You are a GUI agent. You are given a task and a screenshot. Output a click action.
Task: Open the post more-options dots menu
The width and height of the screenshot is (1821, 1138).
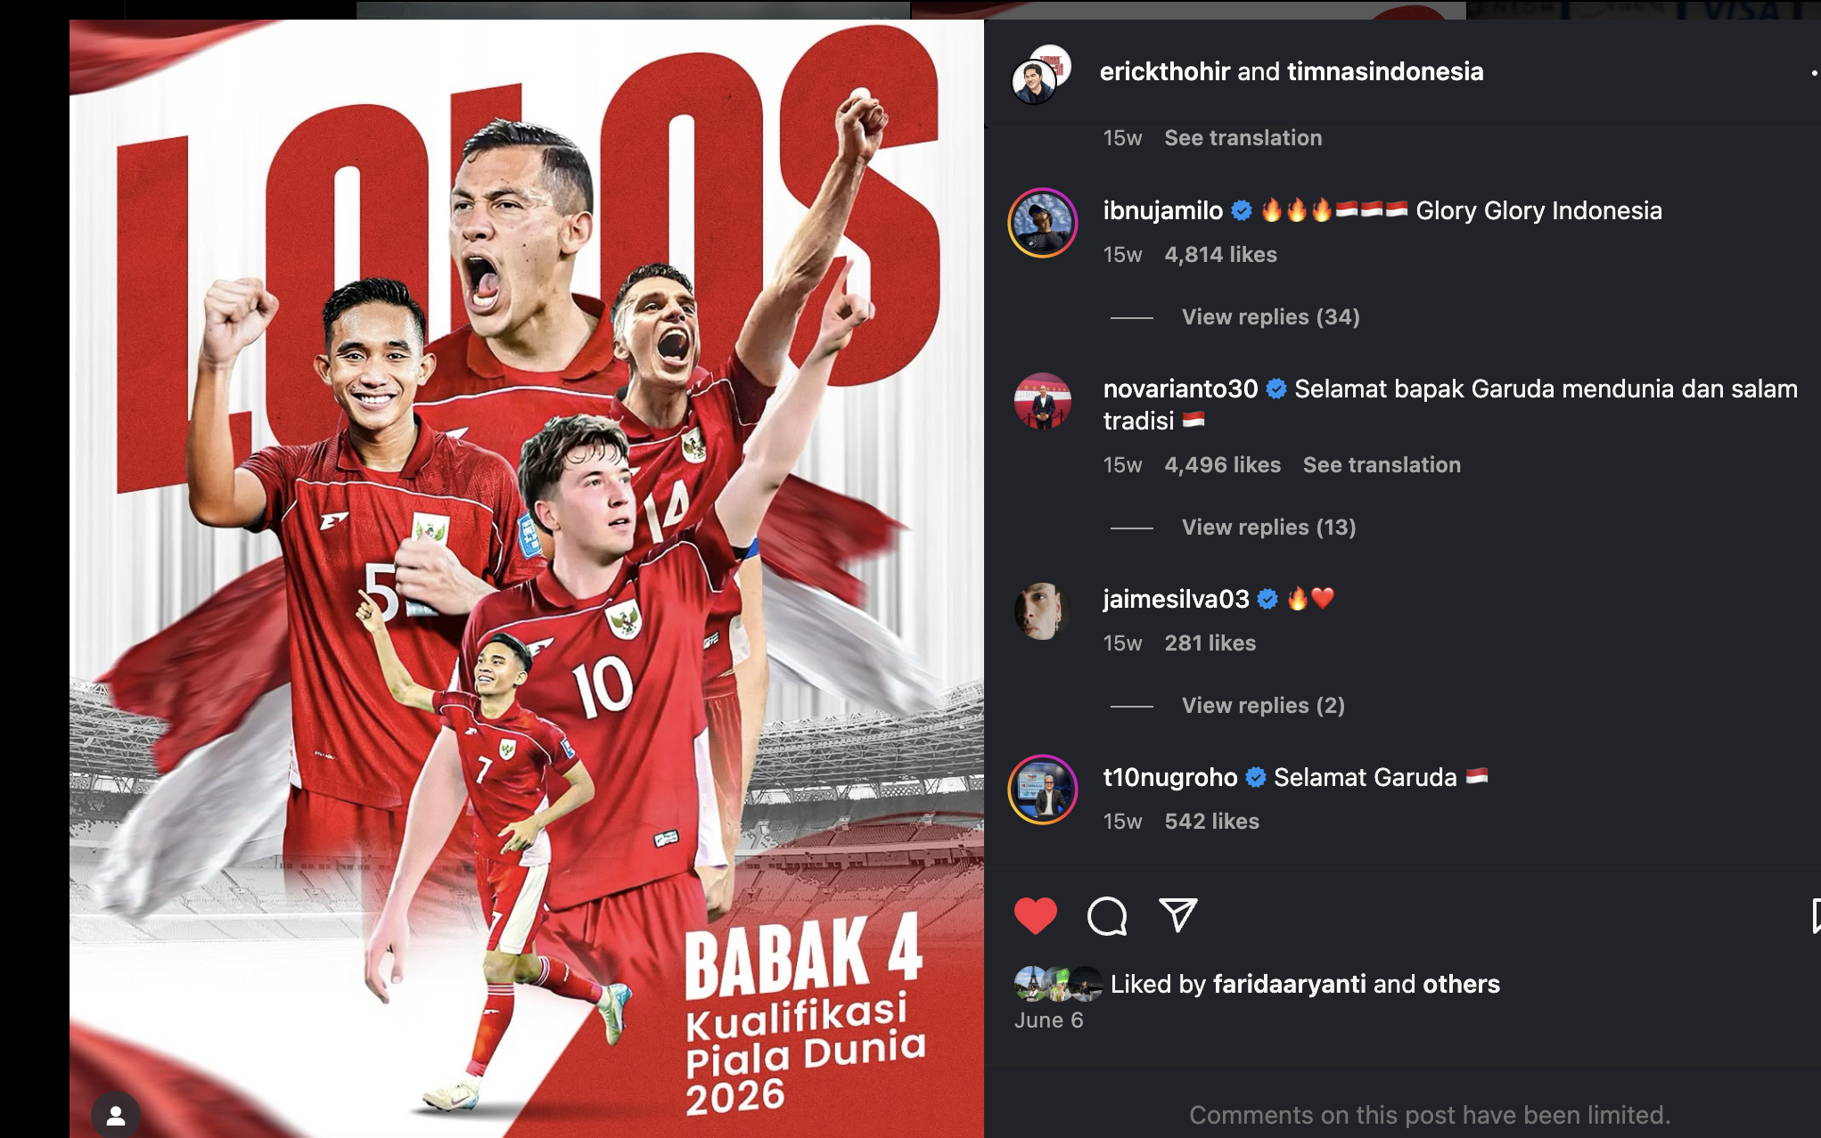(1815, 72)
